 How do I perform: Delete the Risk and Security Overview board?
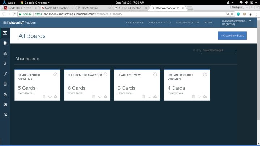[194, 97]
